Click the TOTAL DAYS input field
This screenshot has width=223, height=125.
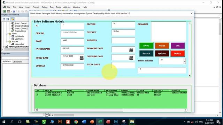click(x=123, y=65)
